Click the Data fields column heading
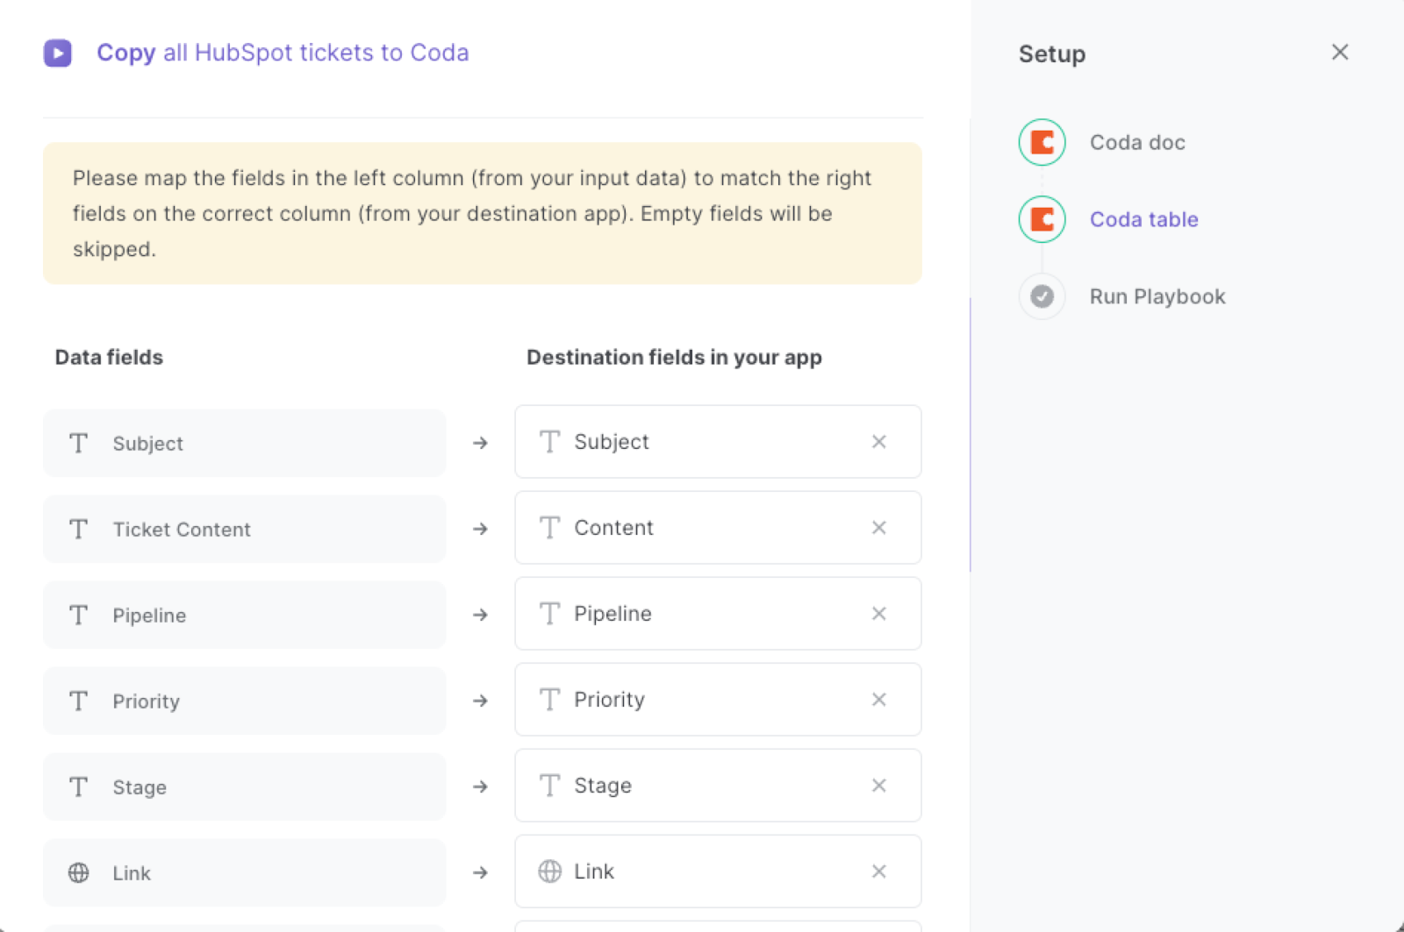Screen dimensions: 1404x932 coord(109,358)
